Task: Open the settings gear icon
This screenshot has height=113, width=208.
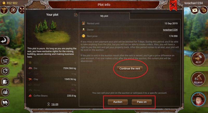Action: pyautogui.click(x=204, y=10)
